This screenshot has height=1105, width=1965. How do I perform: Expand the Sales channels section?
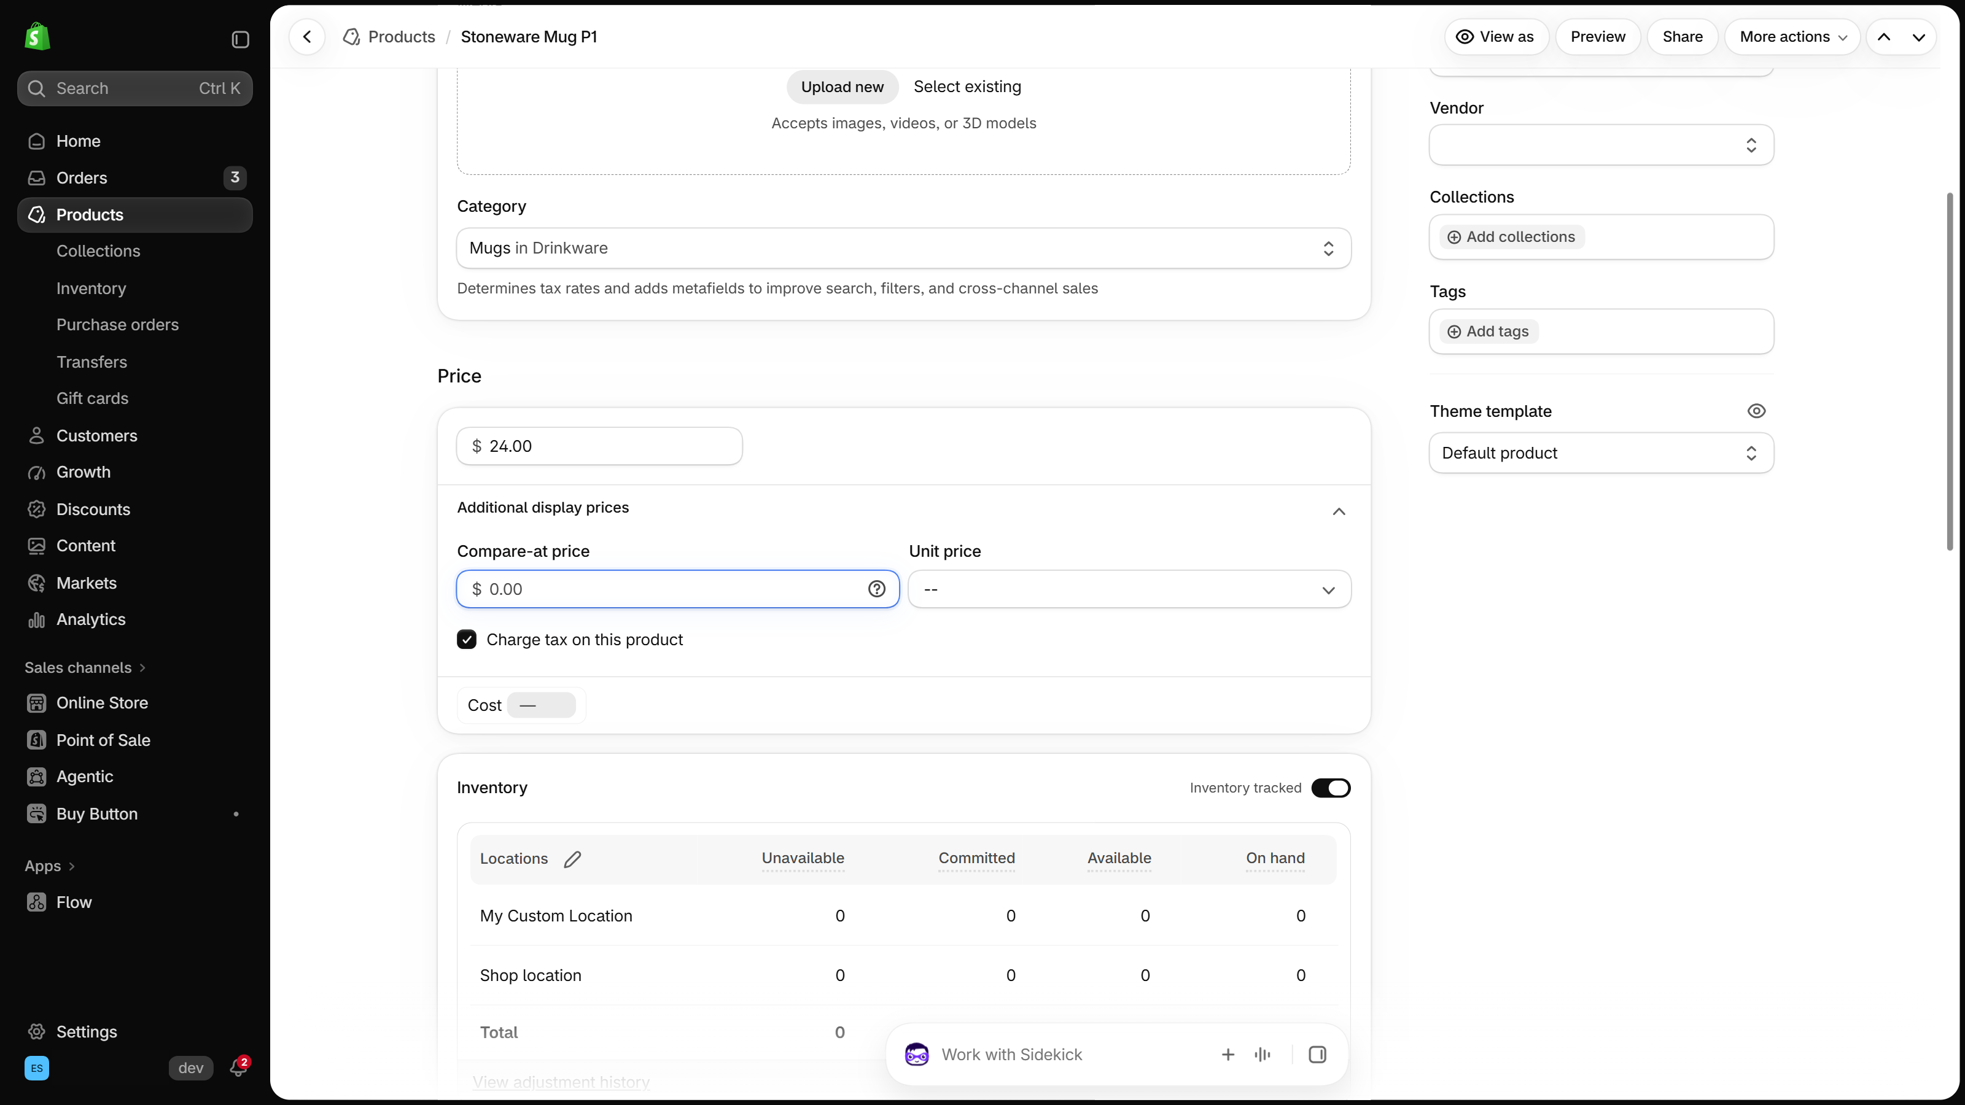pyautogui.click(x=85, y=667)
